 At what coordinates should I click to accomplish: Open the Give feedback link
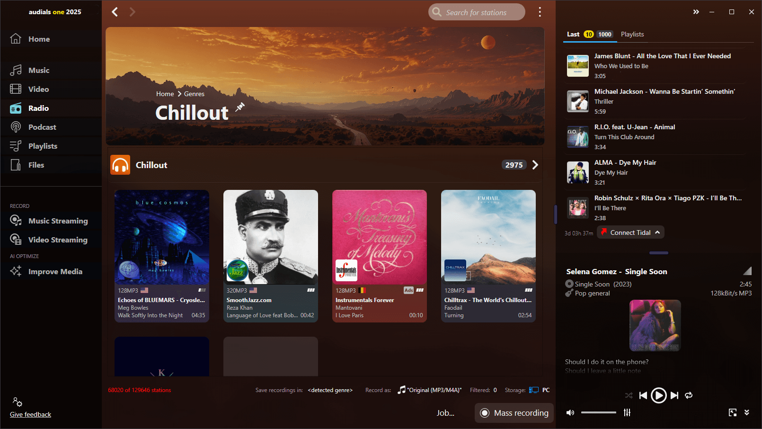(x=31, y=414)
